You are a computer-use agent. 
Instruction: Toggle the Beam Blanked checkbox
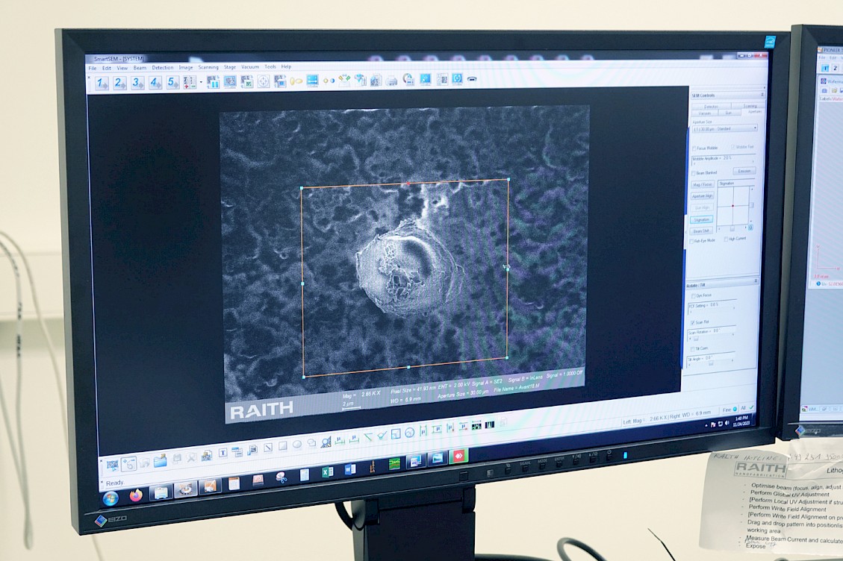click(694, 172)
